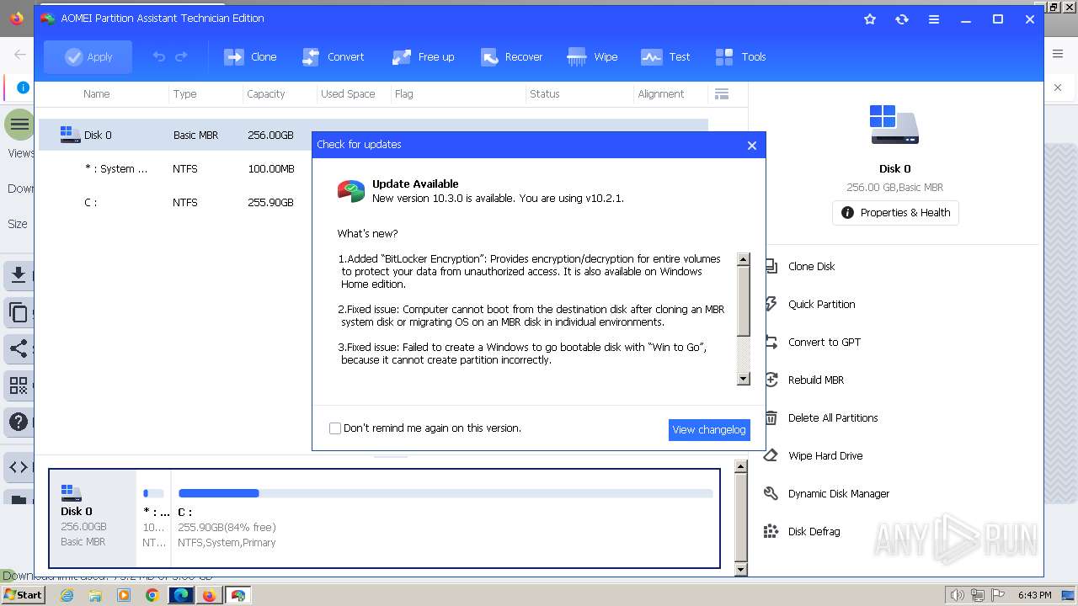
Task: Click the Status column header
Action: coord(544,93)
